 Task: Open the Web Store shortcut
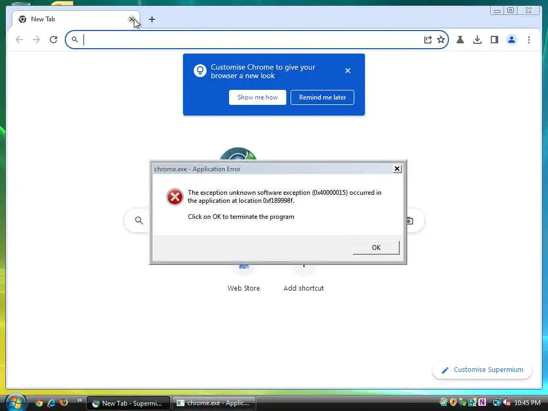243,278
